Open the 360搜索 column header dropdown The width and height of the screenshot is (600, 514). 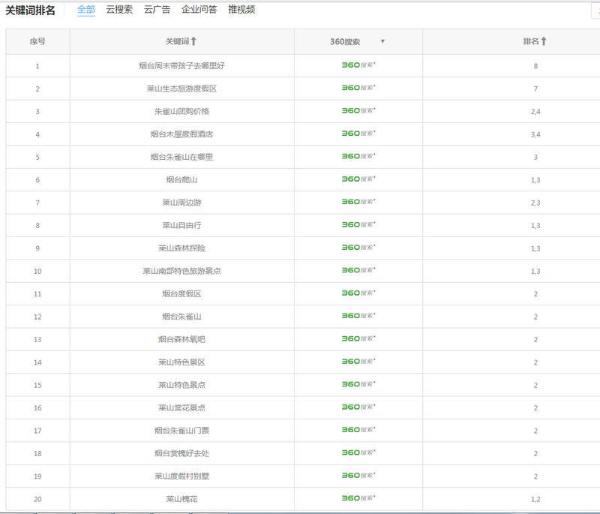383,42
